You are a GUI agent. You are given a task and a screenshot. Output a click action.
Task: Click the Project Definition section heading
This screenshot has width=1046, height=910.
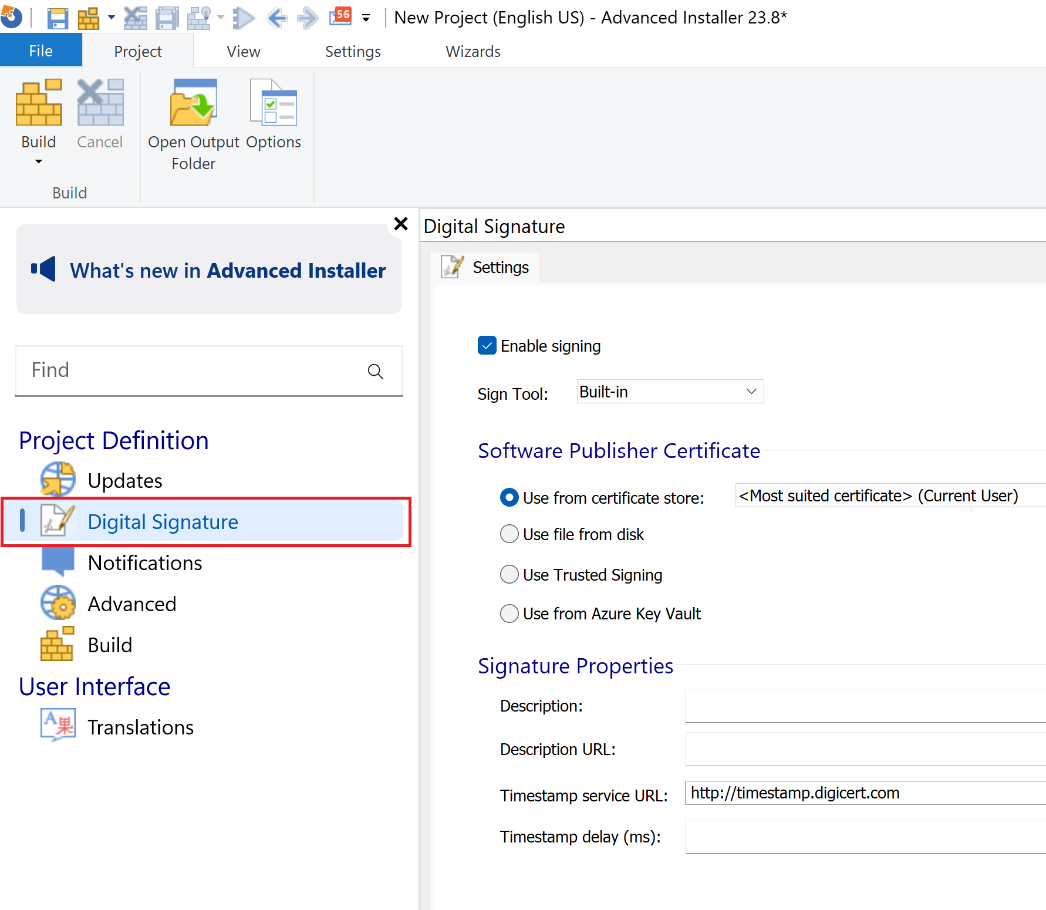pos(114,440)
